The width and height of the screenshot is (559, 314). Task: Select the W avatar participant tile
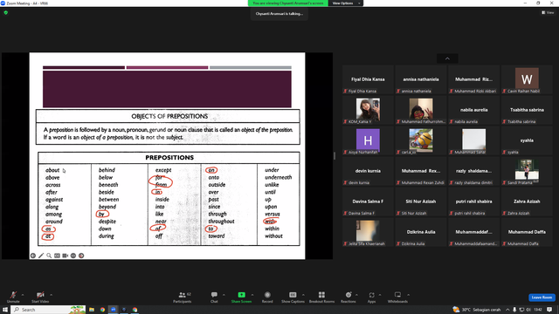(x=527, y=79)
